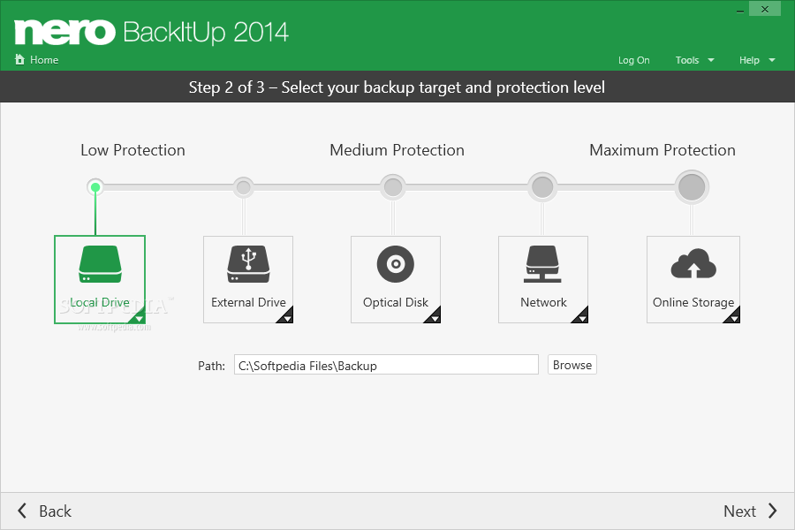Click the Path: label

tap(211, 366)
